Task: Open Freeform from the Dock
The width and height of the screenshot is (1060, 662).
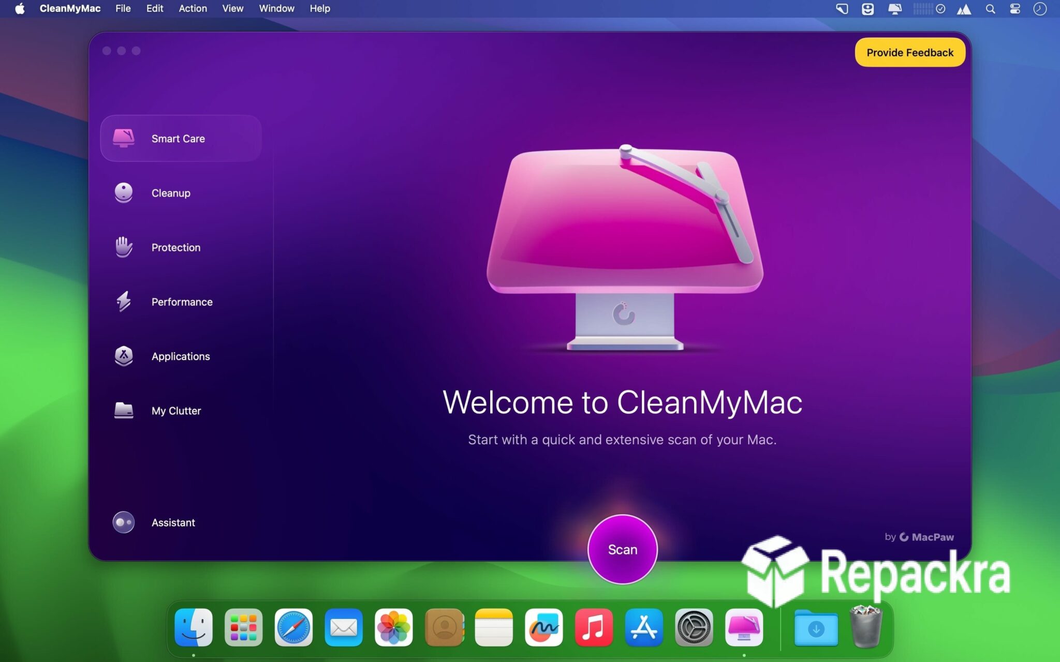Action: point(543,627)
